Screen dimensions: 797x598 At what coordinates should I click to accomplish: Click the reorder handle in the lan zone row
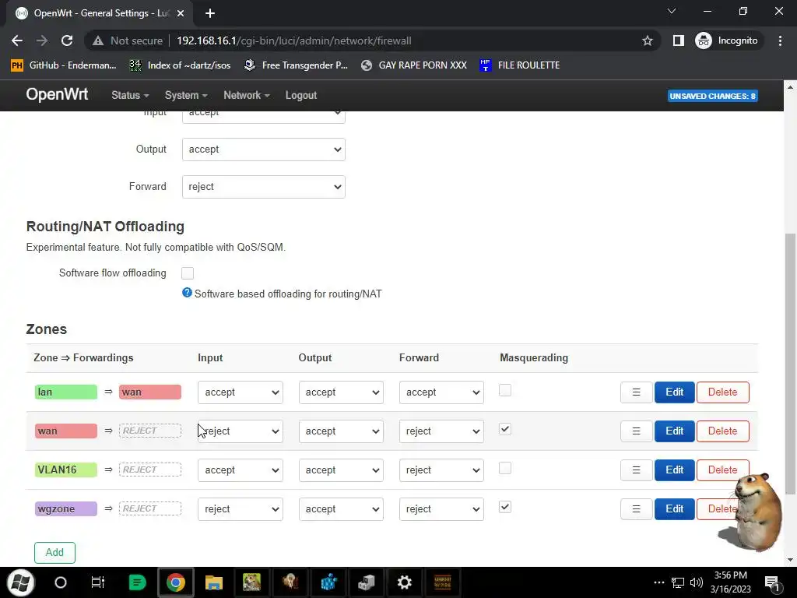click(x=636, y=392)
